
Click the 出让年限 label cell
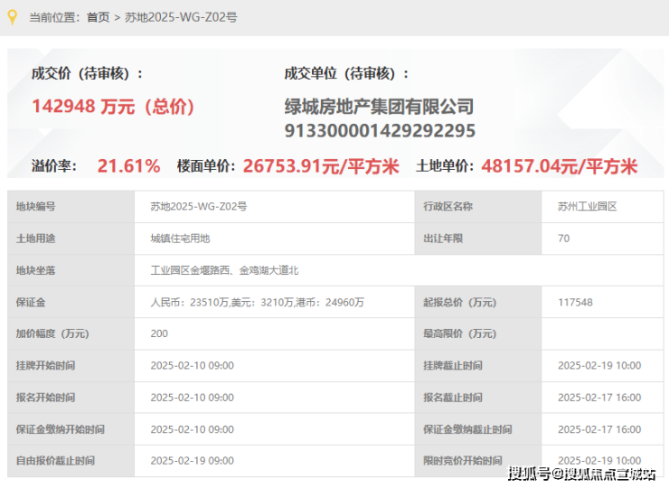478,239
